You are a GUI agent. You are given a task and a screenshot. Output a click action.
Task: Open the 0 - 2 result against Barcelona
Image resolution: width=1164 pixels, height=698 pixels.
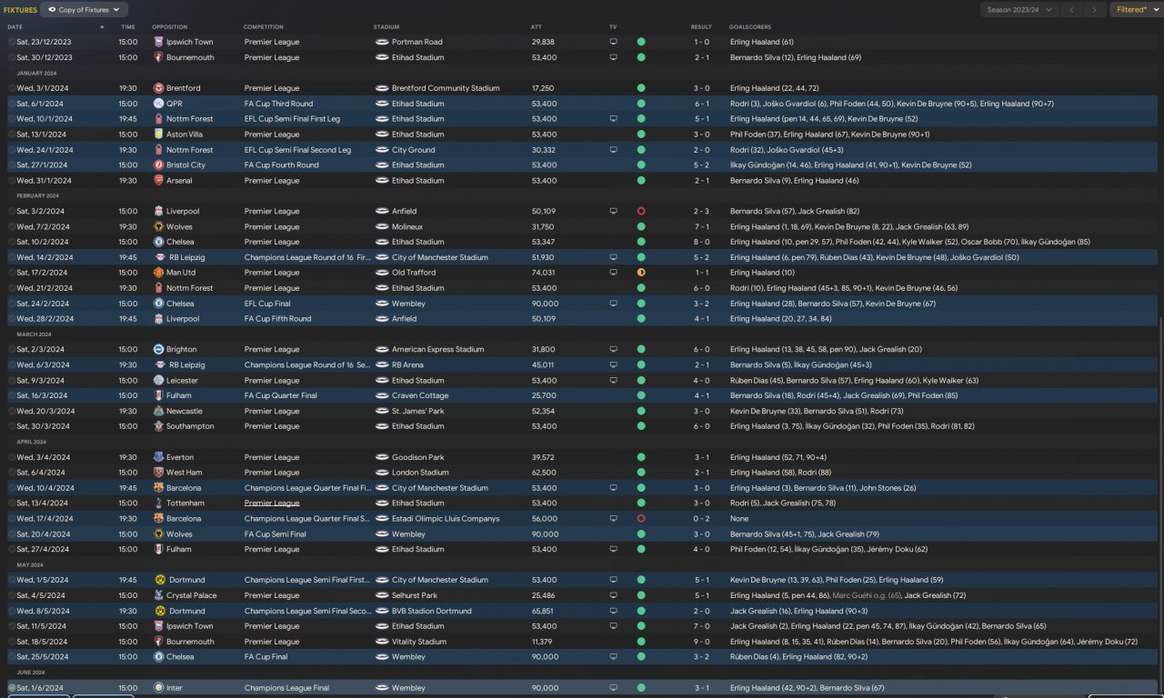[701, 519]
